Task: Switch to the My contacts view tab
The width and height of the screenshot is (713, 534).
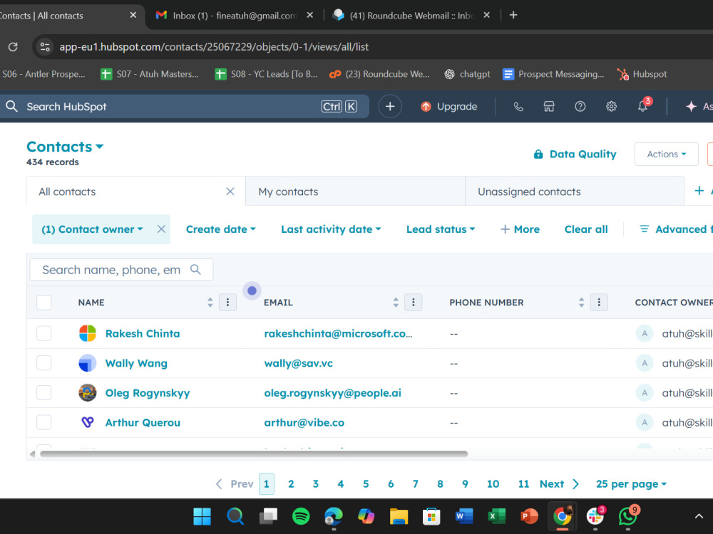Action: (x=355, y=192)
